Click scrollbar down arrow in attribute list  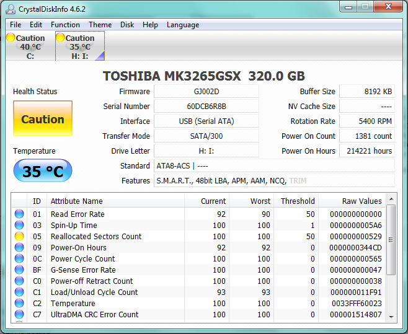tap(391, 317)
